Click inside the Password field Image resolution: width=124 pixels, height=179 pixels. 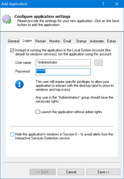(63, 72)
